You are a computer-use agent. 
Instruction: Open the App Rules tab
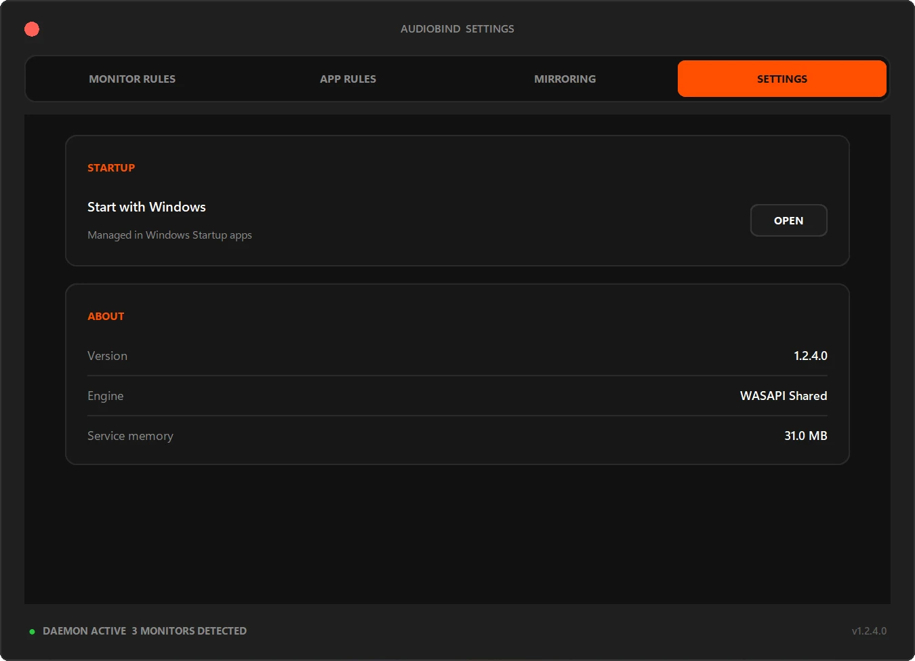348,79
